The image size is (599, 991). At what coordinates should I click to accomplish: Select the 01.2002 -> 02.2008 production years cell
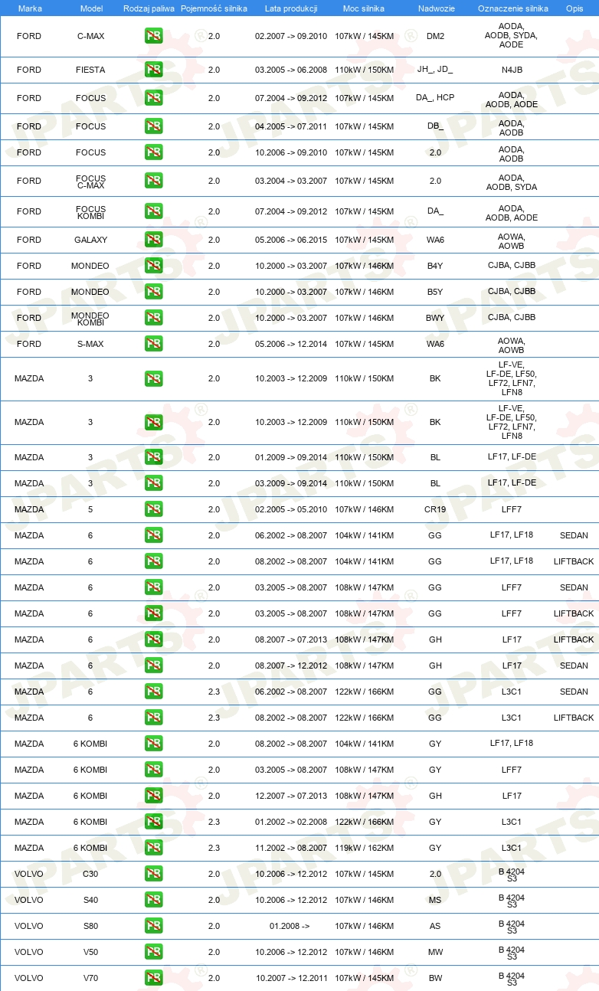click(291, 822)
